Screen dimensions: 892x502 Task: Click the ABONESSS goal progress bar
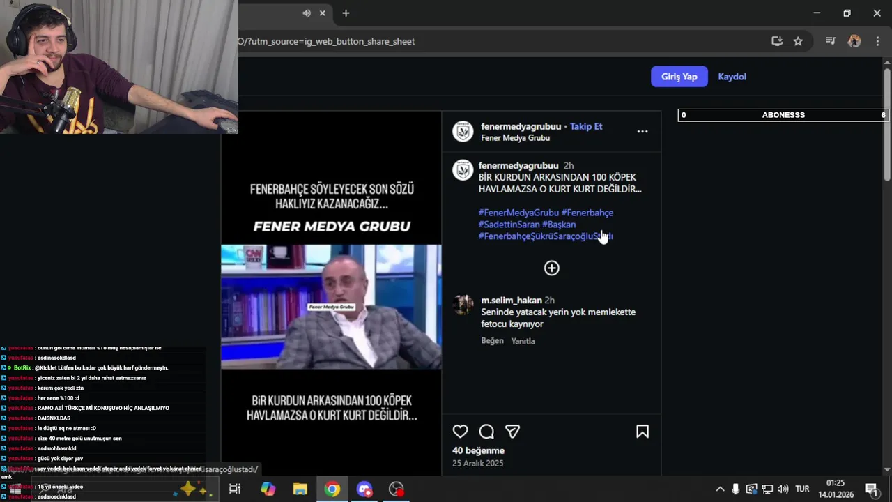783,115
